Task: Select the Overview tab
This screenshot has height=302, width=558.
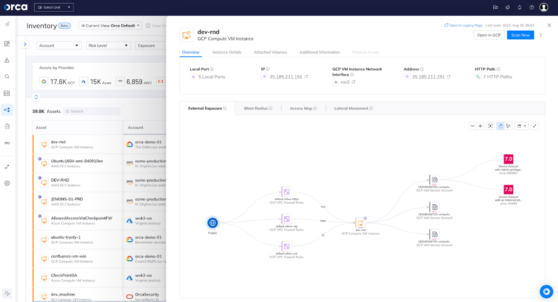Action: coord(191,52)
